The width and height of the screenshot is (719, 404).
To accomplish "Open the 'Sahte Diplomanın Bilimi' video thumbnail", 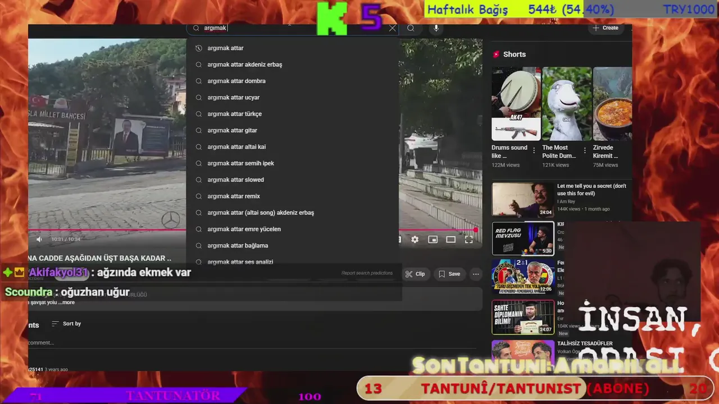I will pos(523,317).
